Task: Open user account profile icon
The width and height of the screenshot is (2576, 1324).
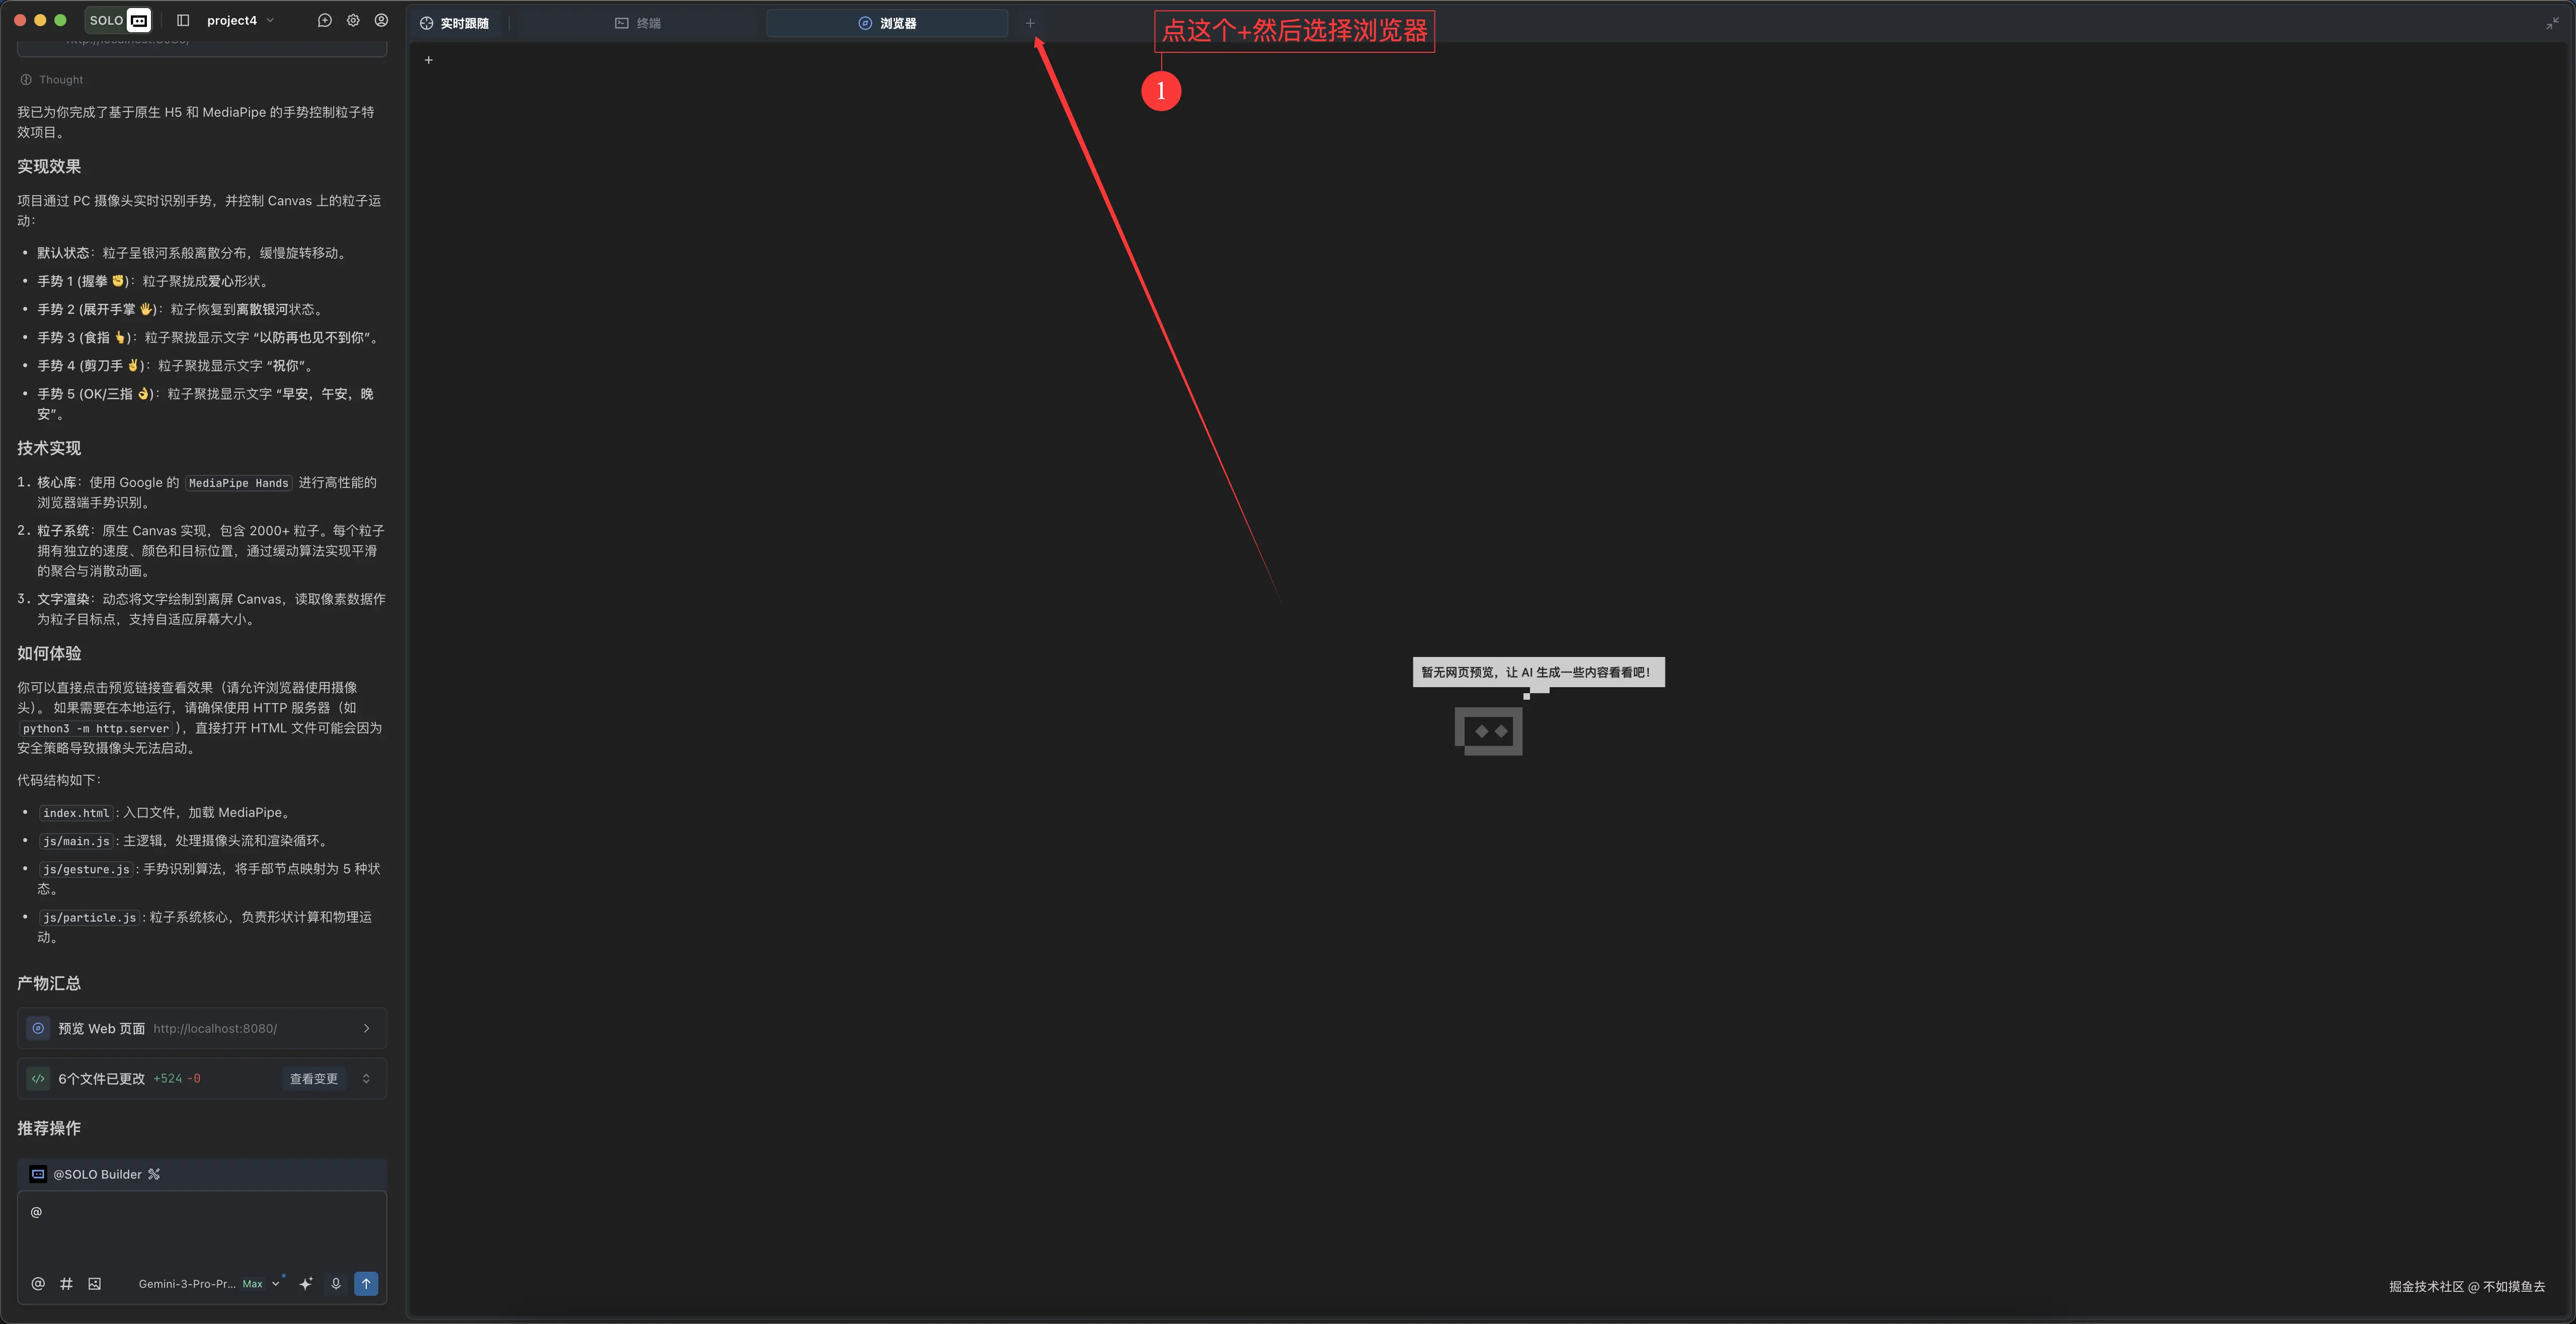Action: tap(381, 20)
